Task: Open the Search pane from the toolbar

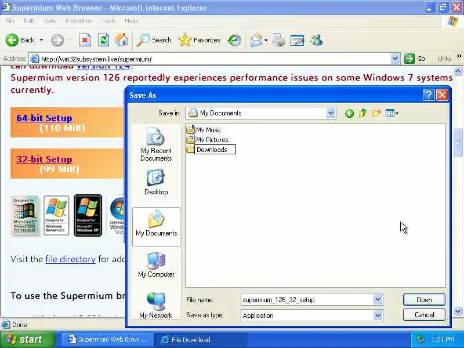Action: [x=154, y=40]
